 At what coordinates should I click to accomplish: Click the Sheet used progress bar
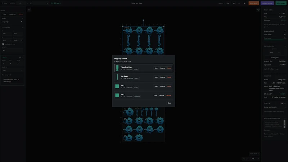tap(275, 40)
